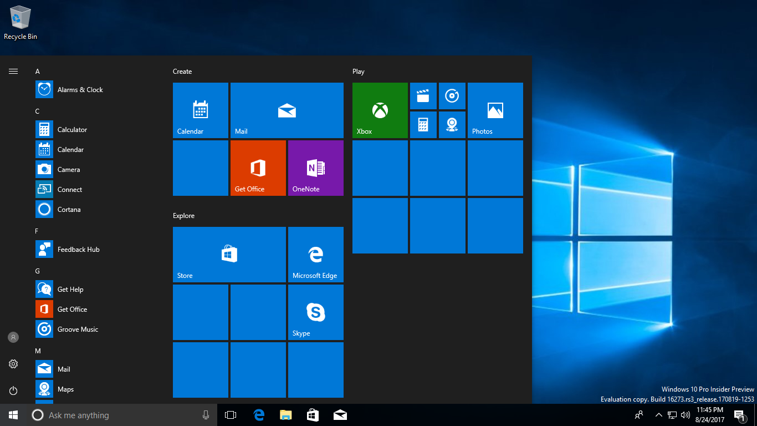Click the Cortana microphone icon

tap(206, 415)
